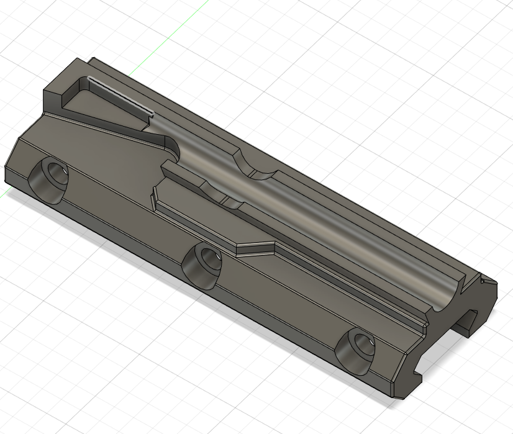Select the middle counterbored hole
Image resolution: width=513 pixels, height=434 pixels.
pyautogui.click(x=204, y=261)
